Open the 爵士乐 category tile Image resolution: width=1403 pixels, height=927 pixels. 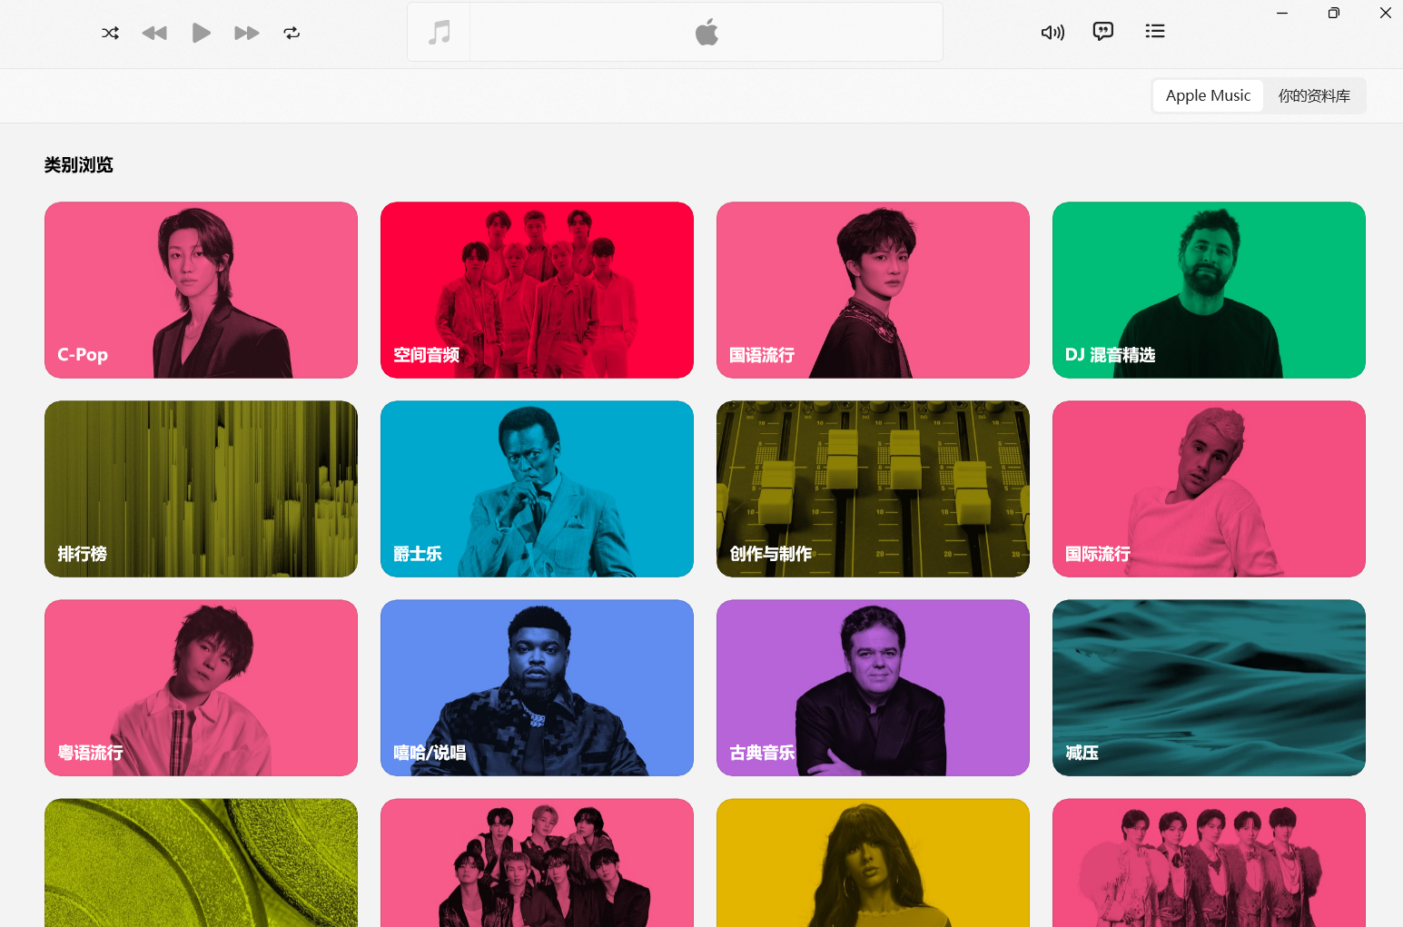click(x=537, y=488)
